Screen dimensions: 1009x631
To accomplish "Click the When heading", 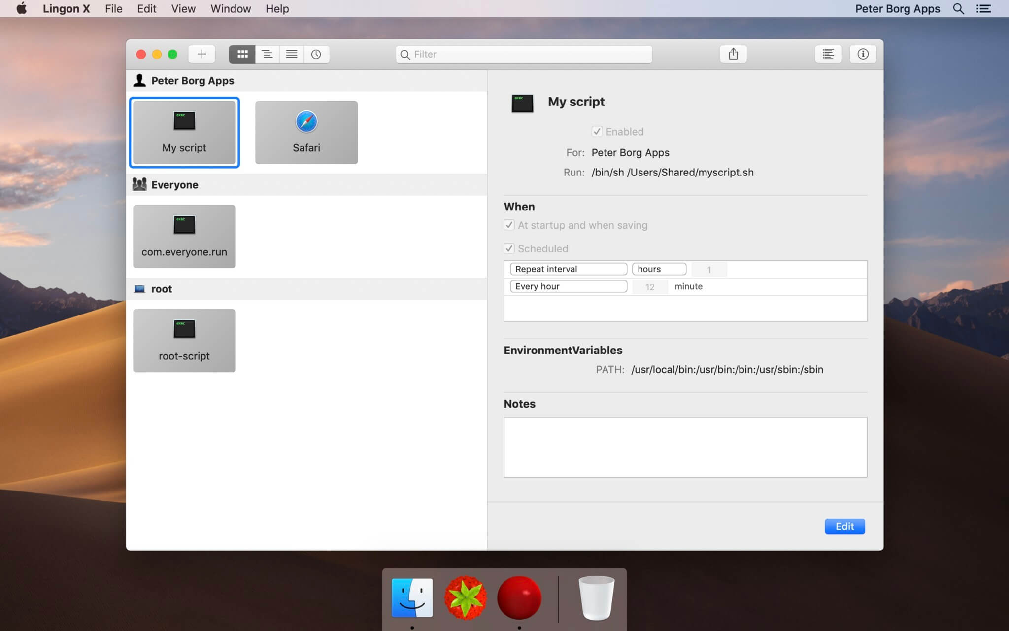I will [x=519, y=207].
